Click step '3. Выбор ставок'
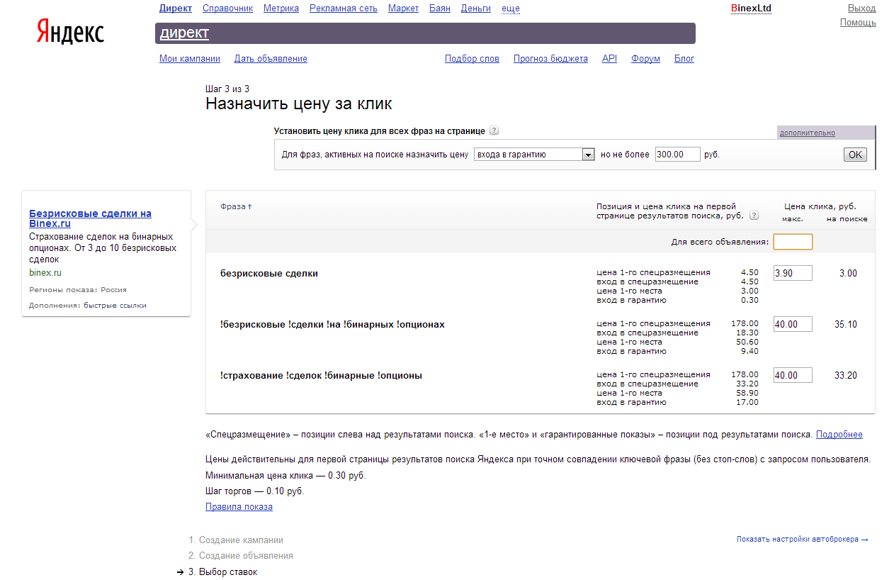Screen dimensions: 894x580 [222, 572]
